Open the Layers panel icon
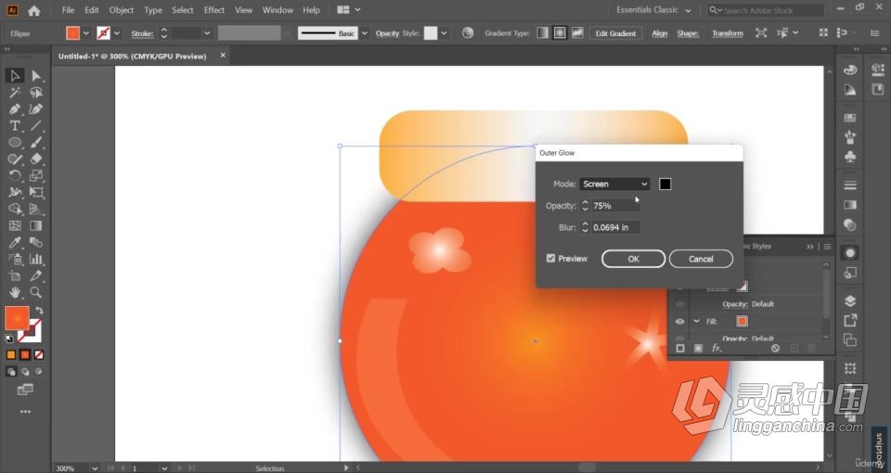891x473 pixels. (850, 300)
